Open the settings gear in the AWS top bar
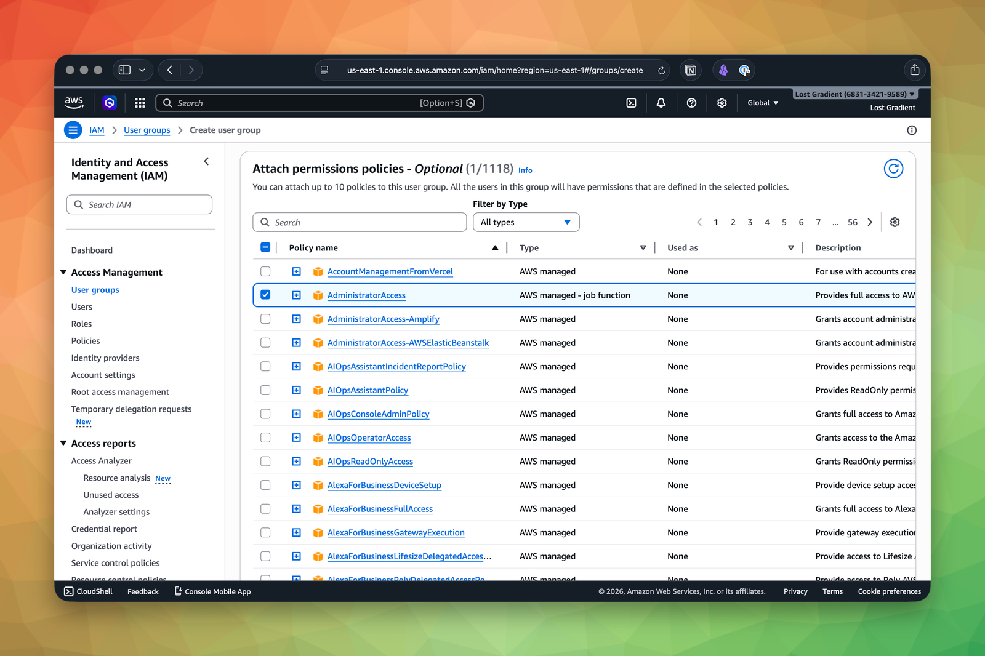This screenshot has width=985, height=656. [722, 103]
